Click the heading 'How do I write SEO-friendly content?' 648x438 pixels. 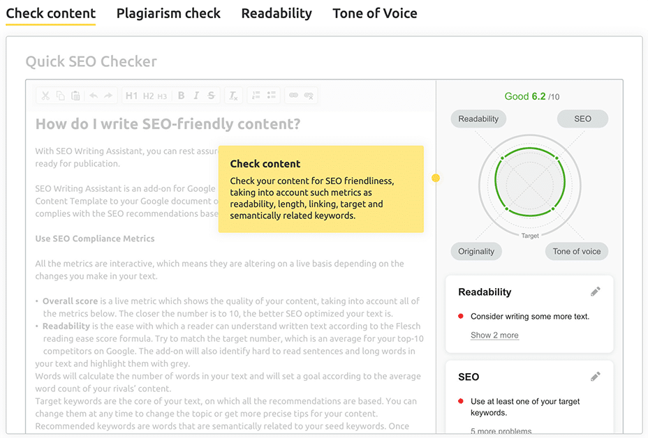(x=168, y=124)
